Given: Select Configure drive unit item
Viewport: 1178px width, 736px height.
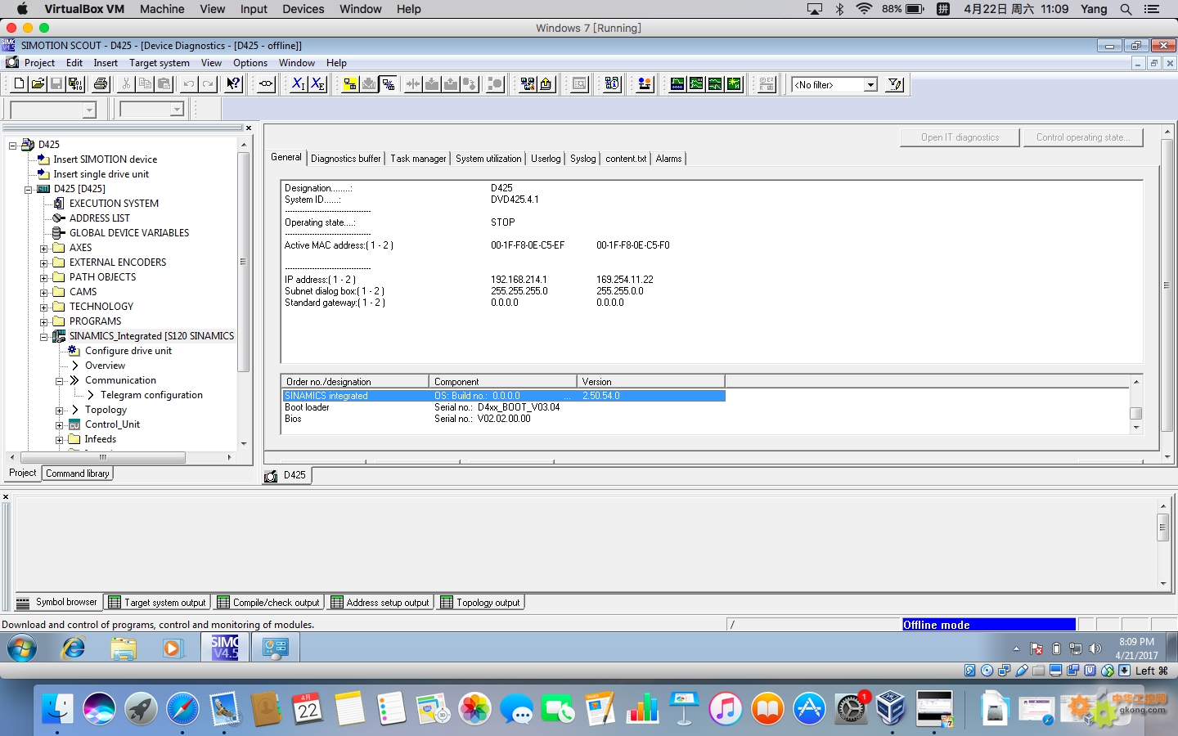Looking at the screenshot, I should tap(128, 351).
